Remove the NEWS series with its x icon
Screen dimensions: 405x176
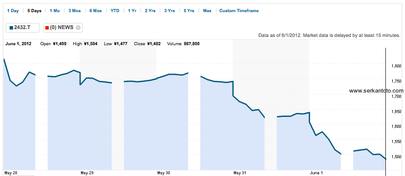point(78,28)
